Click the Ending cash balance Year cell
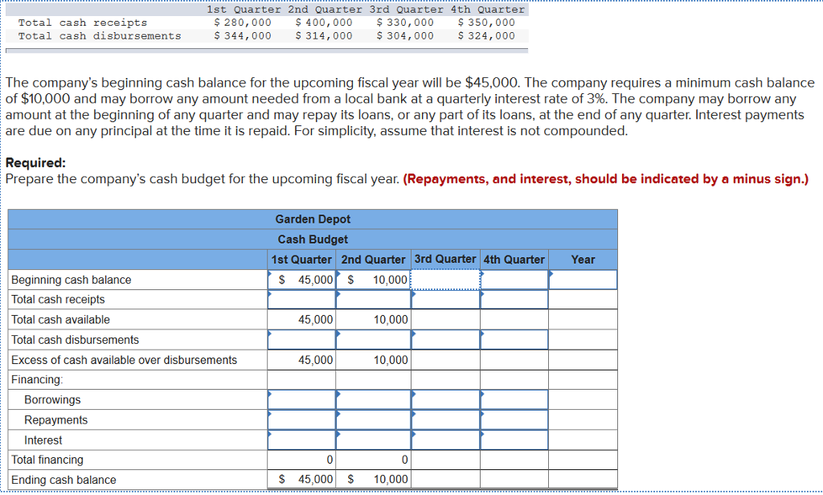 point(583,479)
